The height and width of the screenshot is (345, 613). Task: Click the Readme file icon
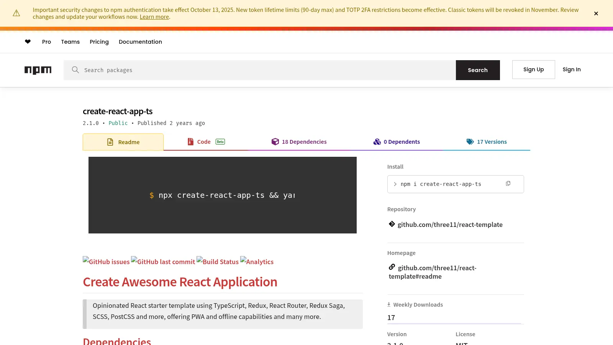coord(110,142)
